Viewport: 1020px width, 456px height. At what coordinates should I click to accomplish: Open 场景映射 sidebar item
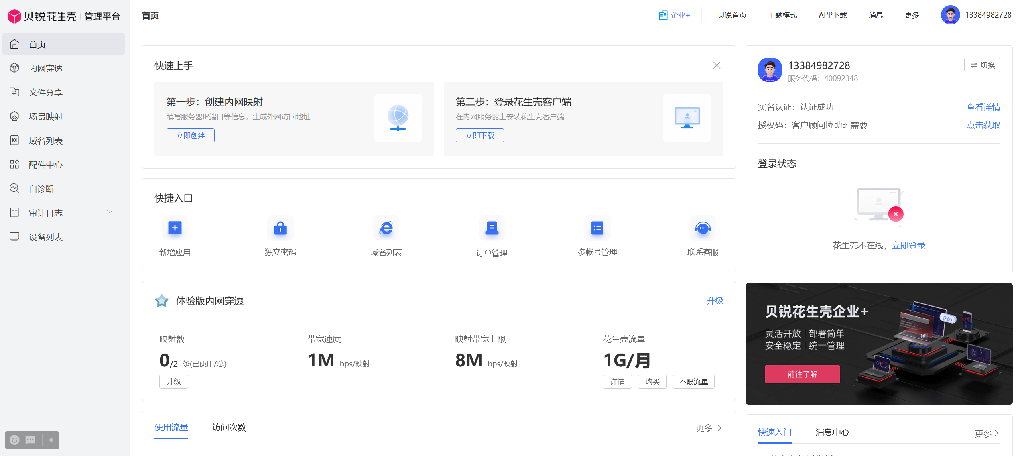pyautogui.click(x=64, y=116)
